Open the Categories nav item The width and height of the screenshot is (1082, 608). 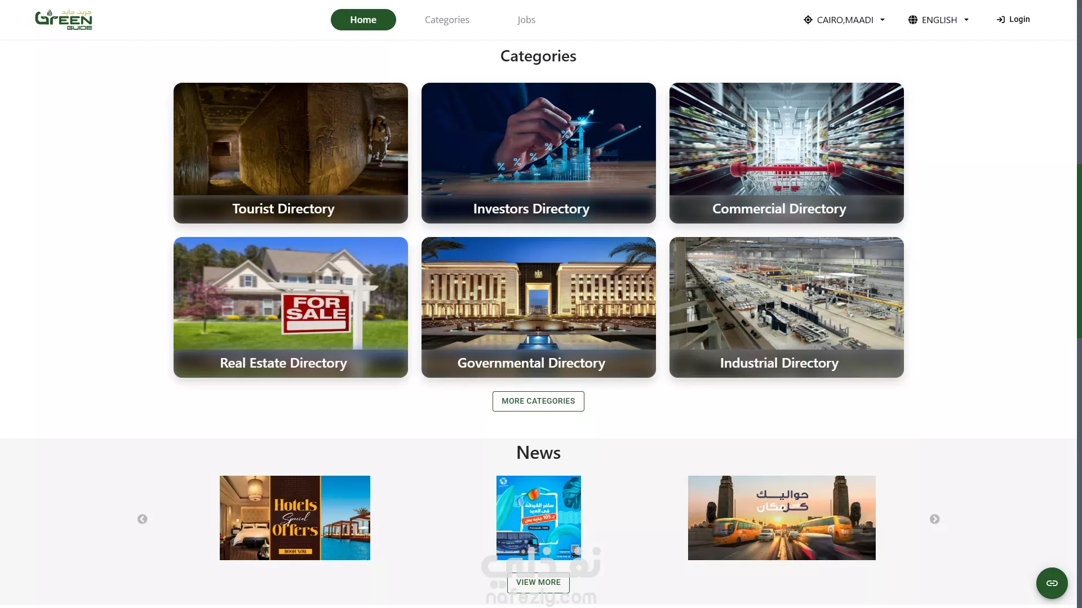pos(447,20)
